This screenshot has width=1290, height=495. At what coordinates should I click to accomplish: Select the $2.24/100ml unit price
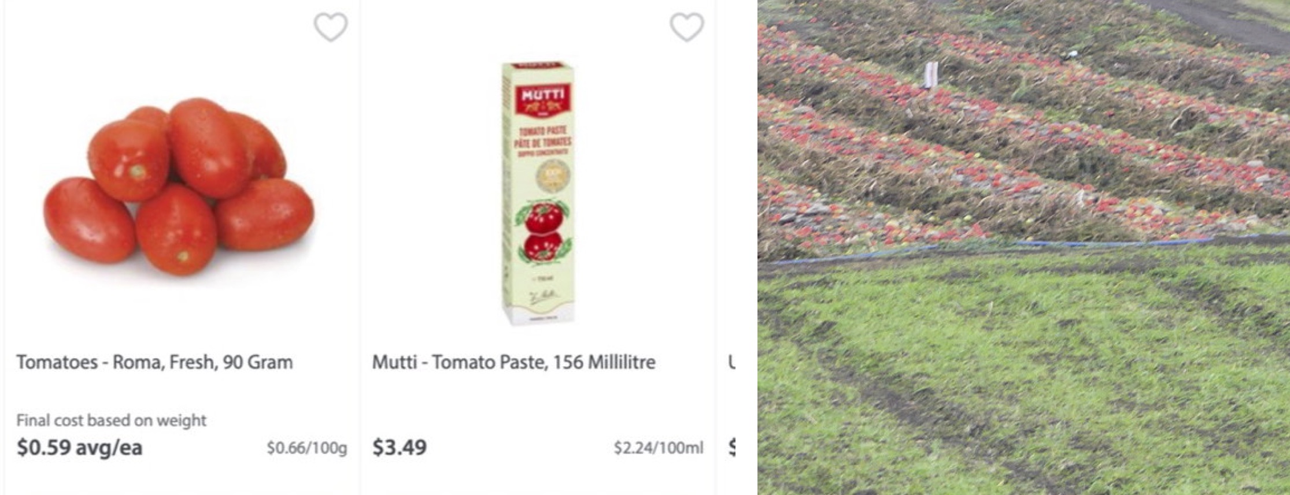click(x=658, y=448)
